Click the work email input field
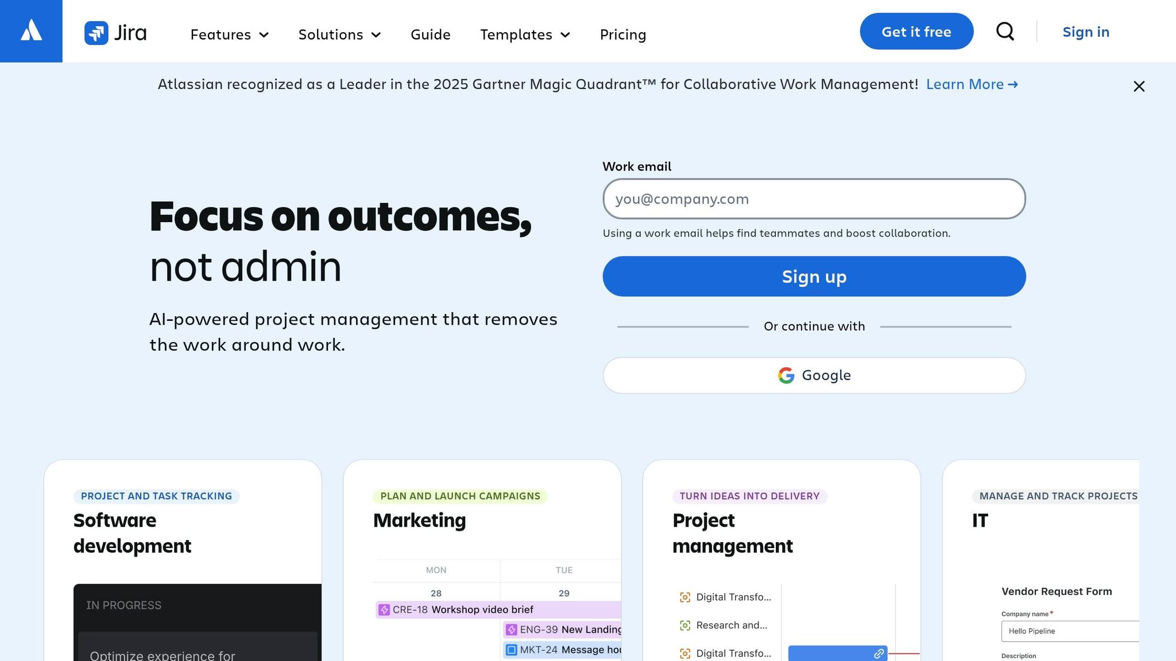 coord(814,199)
